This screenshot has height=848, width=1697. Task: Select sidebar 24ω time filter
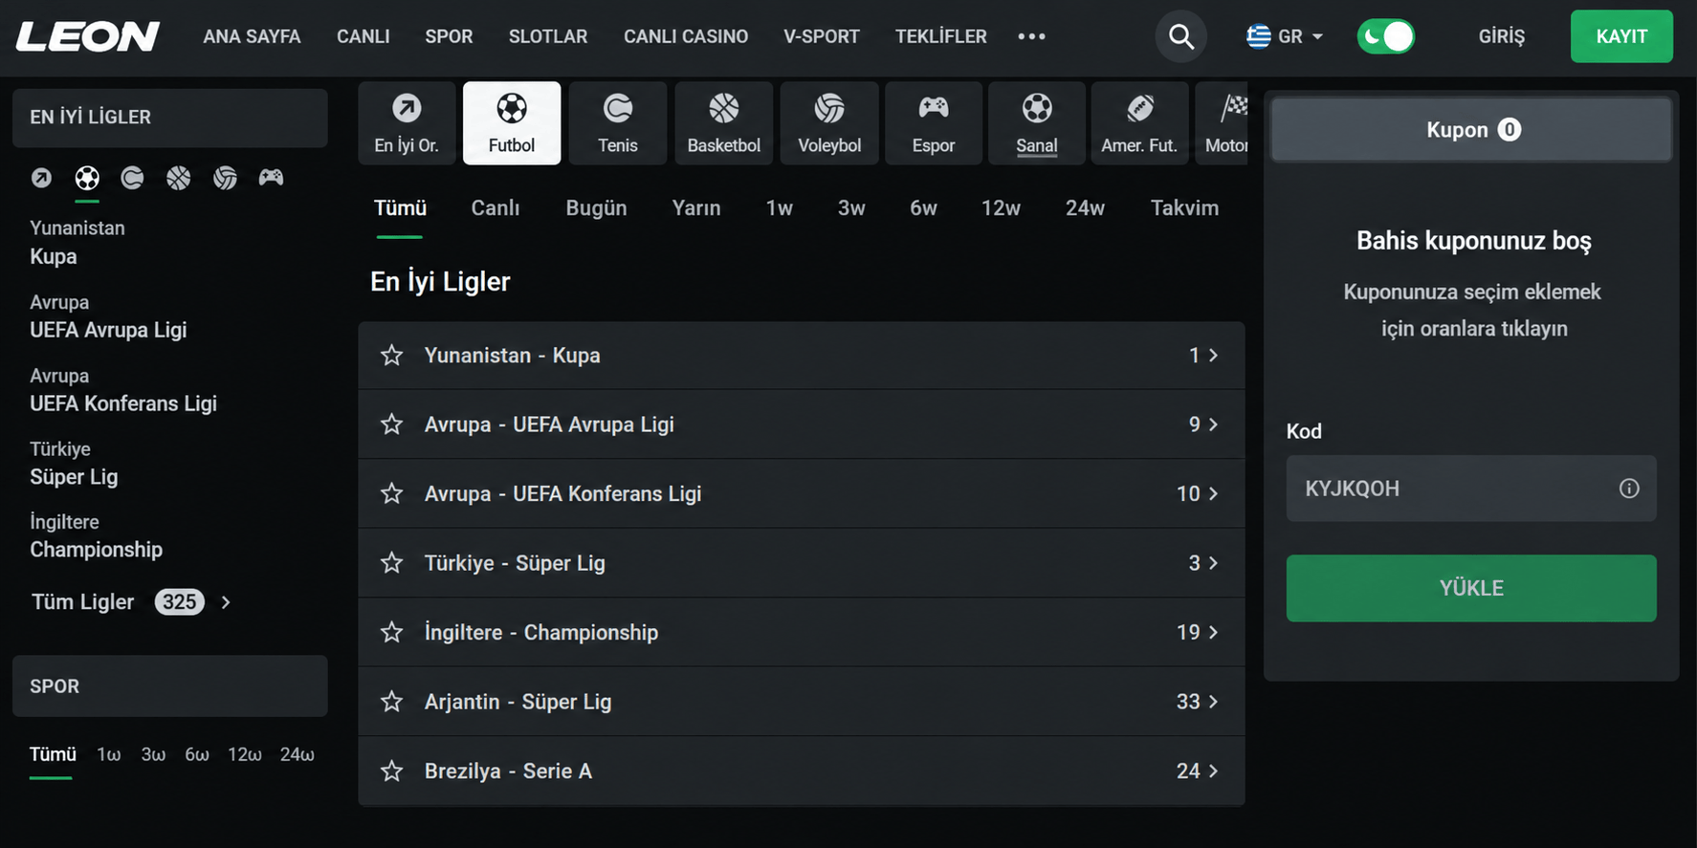click(x=298, y=755)
